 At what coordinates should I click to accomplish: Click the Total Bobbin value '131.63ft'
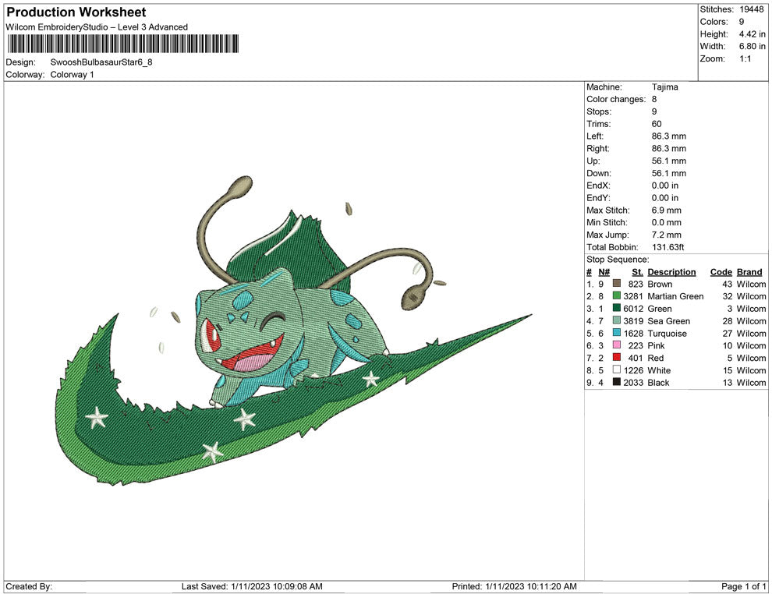(x=668, y=247)
